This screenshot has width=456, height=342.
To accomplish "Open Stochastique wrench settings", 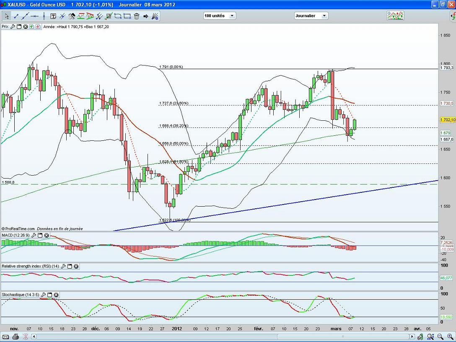I will pyautogui.click(x=43, y=295).
